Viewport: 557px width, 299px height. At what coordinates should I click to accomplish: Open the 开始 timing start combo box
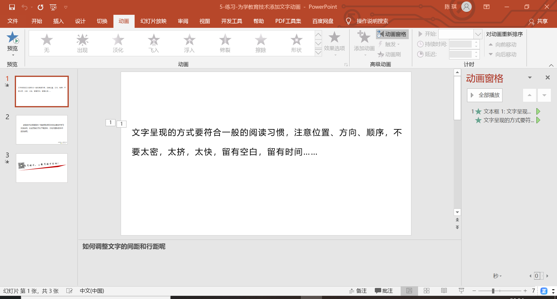click(x=460, y=34)
